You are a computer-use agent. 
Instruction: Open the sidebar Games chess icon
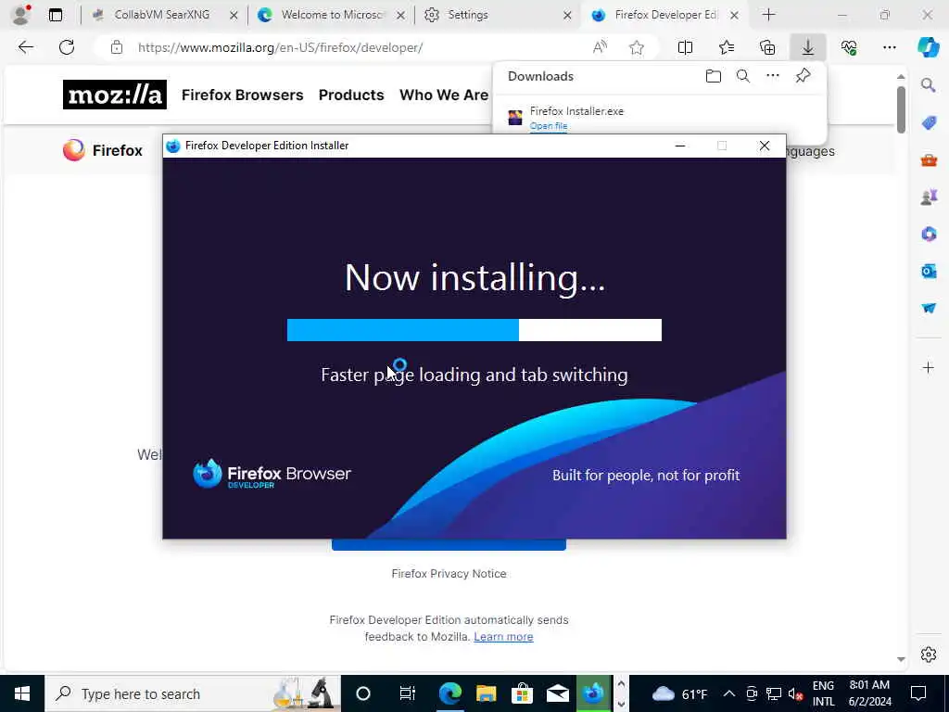tap(929, 197)
